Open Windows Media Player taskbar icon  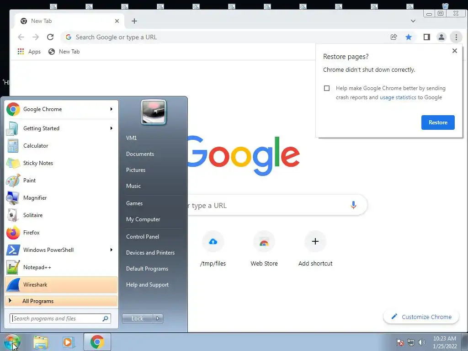(68, 342)
